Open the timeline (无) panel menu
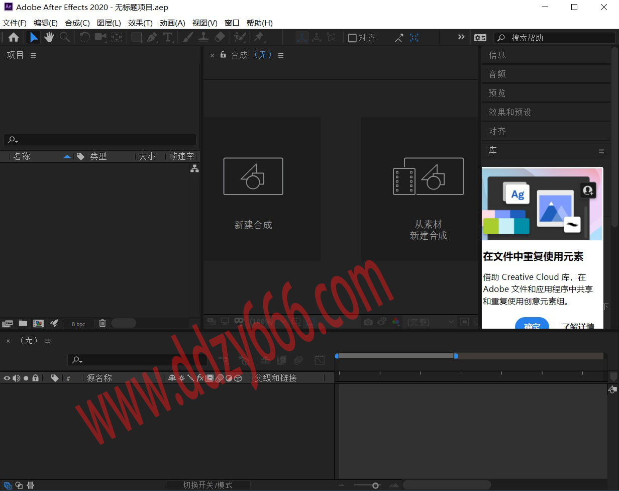The width and height of the screenshot is (619, 491). pyautogui.click(x=47, y=341)
